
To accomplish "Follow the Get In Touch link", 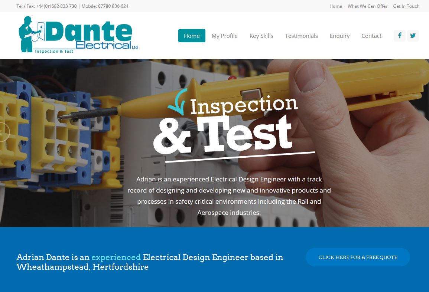I will pyautogui.click(x=406, y=6).
